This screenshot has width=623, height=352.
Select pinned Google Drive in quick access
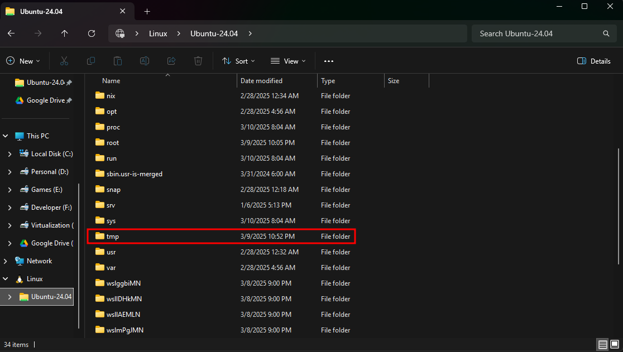[x=43, y=100]
